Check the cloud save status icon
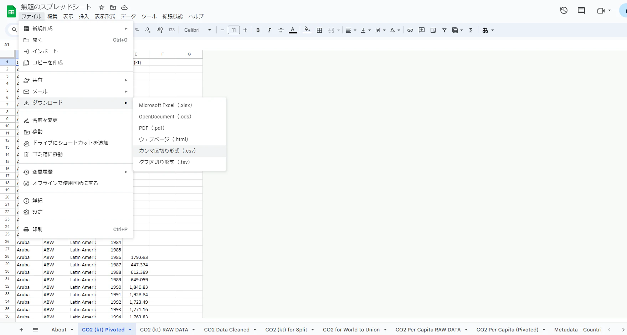The width and height of the screenshot is (627, 335). tap(124, 7)
